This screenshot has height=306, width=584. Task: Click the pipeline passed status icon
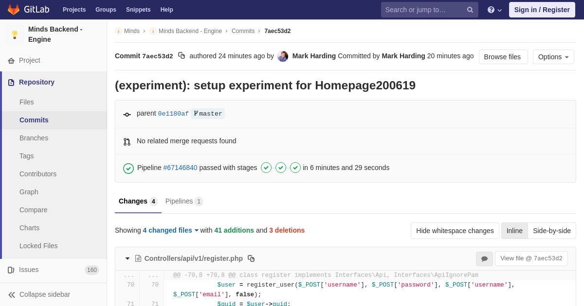tap(128, 168)
